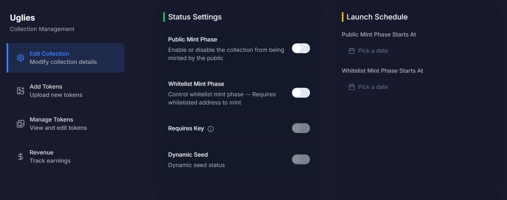Click the Requires Key info icon
This screenshot has width=507, height=200.
point(211,129)
